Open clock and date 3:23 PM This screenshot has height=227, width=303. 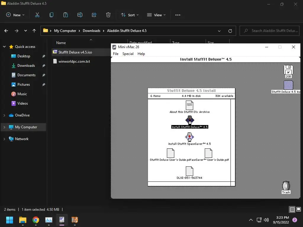click(x=281, y=220)
